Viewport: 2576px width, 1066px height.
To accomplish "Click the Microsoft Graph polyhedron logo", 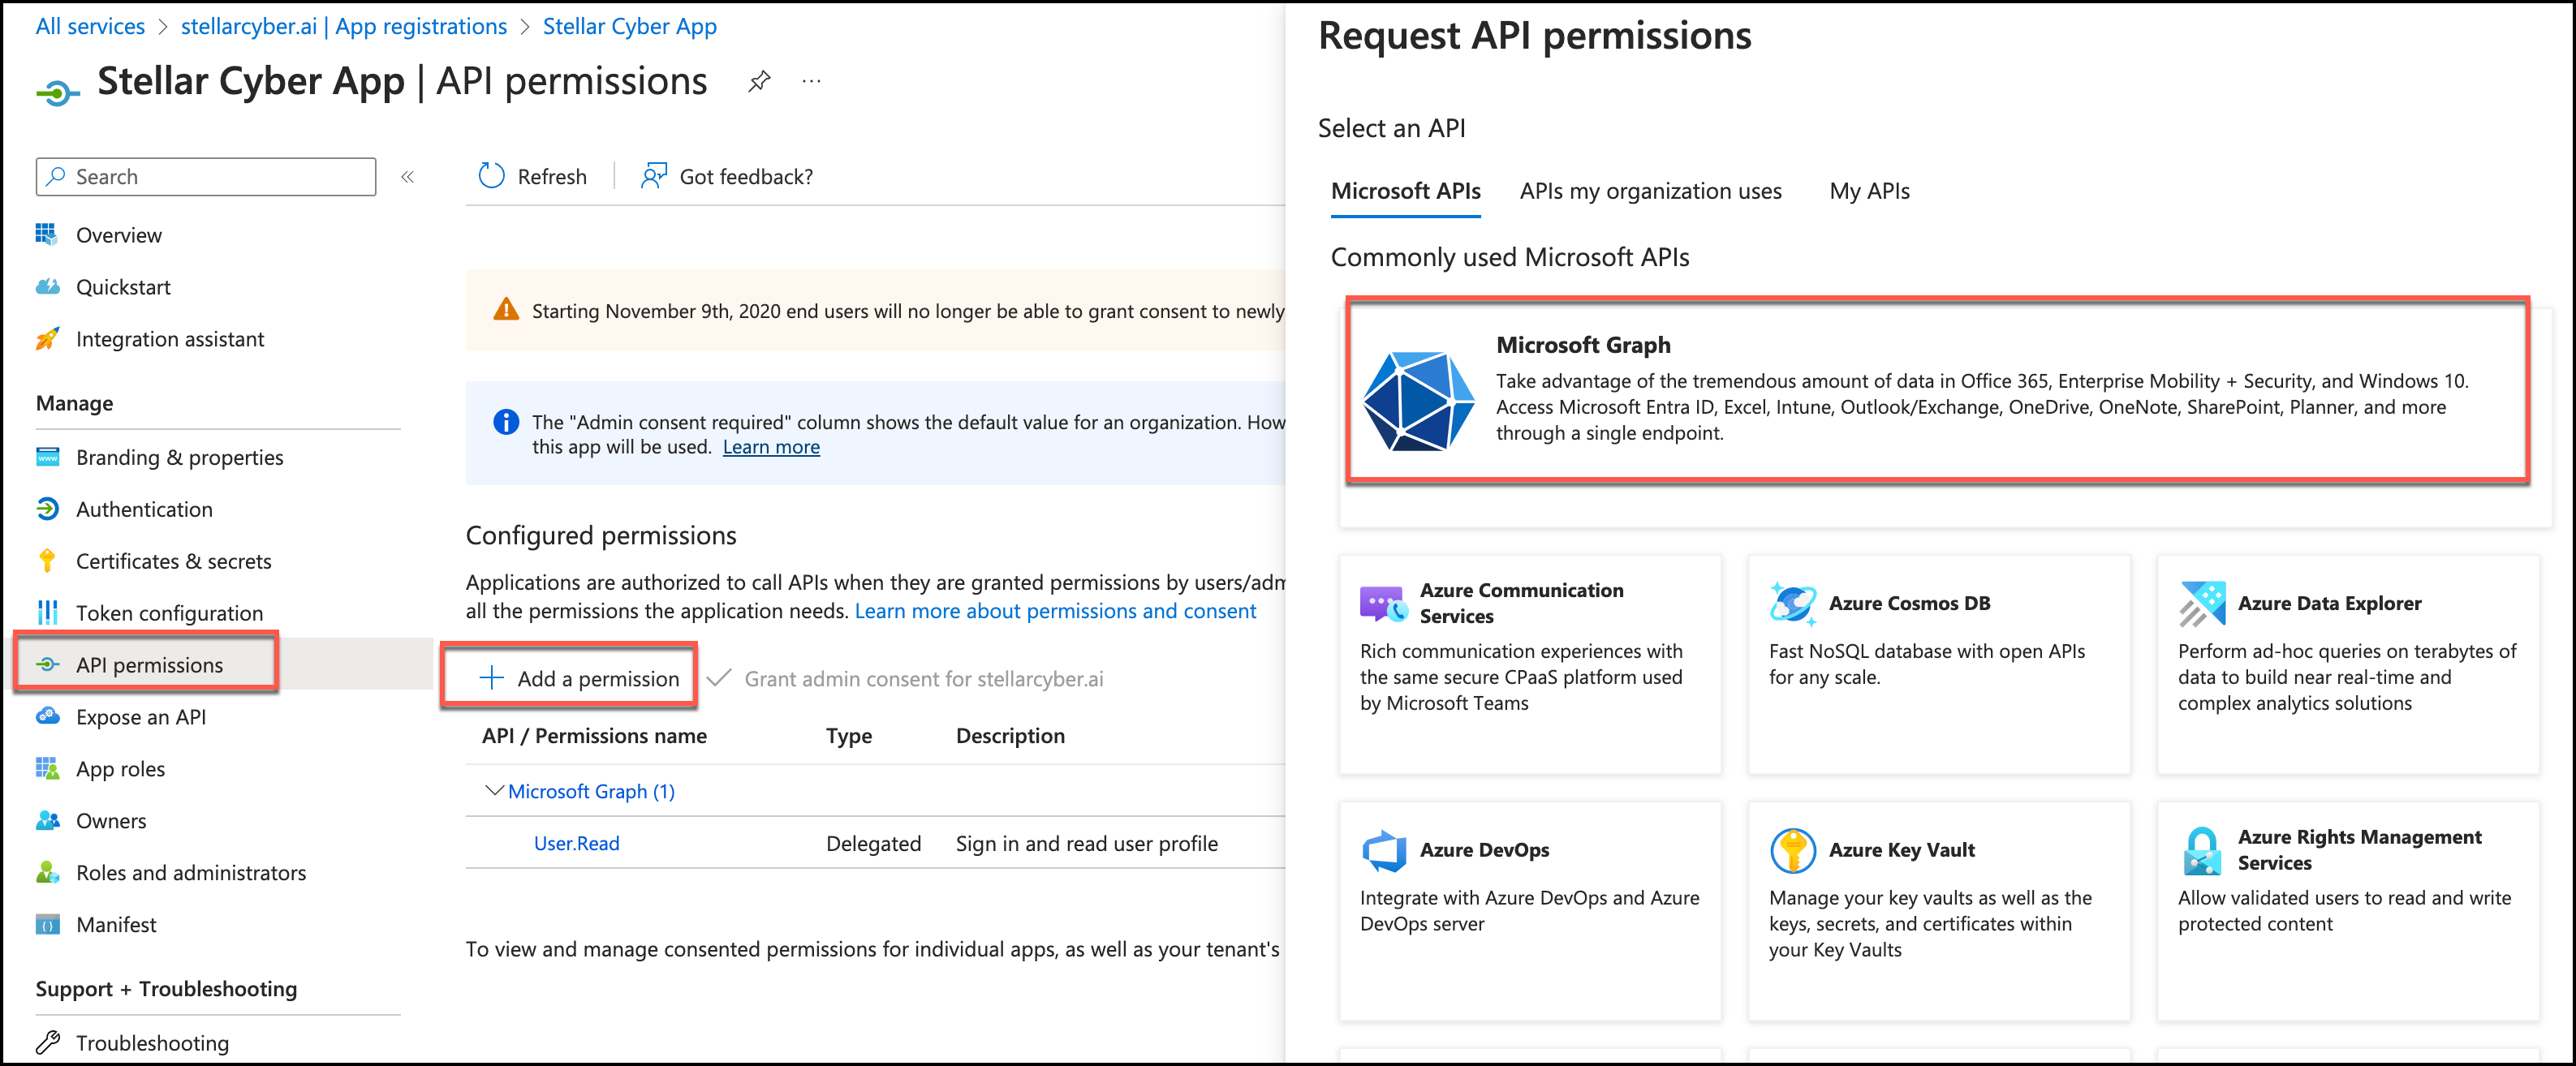I will [1418, 400].
